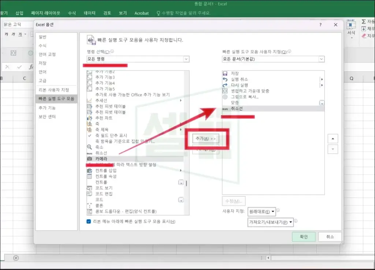This screenshot has height=270, width=375.
Task: Click the 축소 magnifier icon
Action: click(89, 147)
